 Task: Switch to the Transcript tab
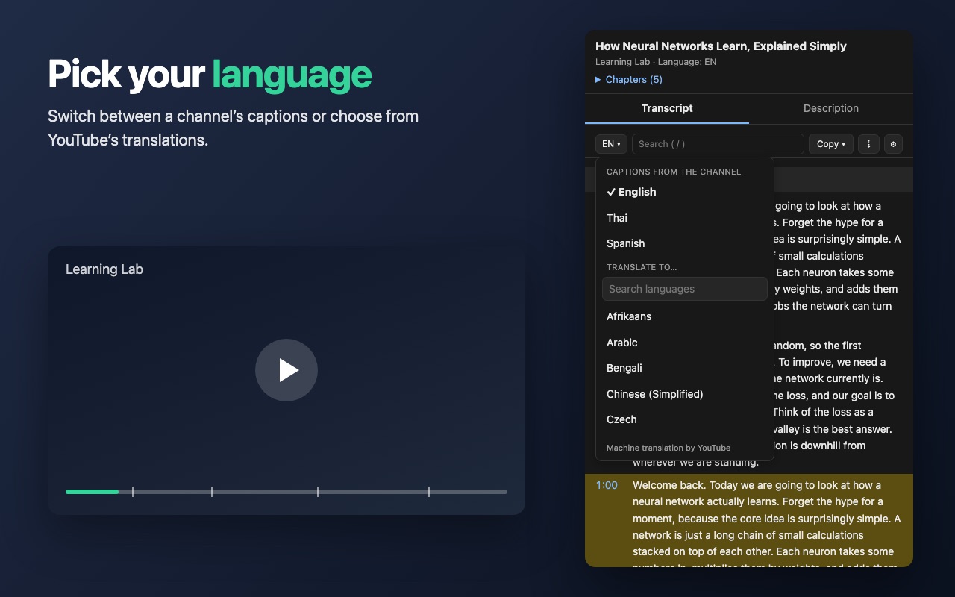pyautogui.click(x=667, y=108)
